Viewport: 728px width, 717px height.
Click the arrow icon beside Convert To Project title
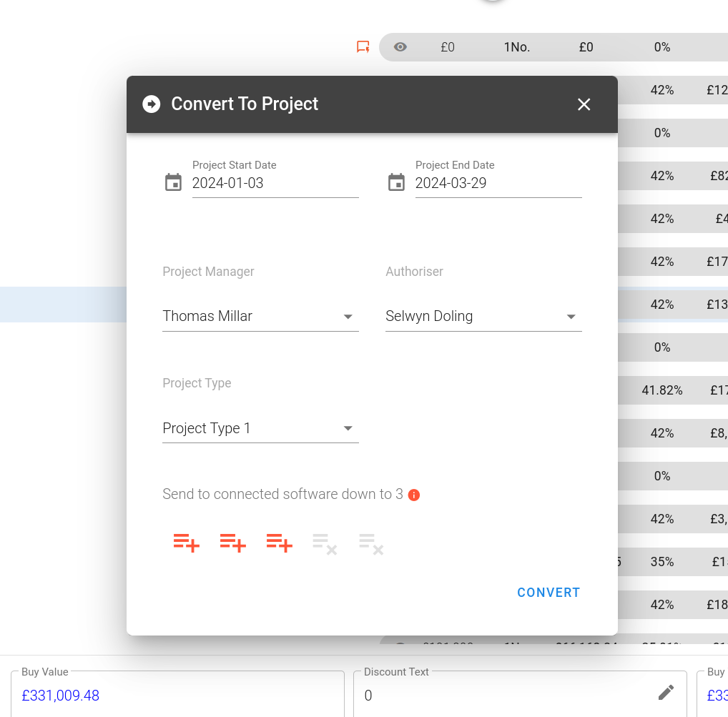(152, 104)
